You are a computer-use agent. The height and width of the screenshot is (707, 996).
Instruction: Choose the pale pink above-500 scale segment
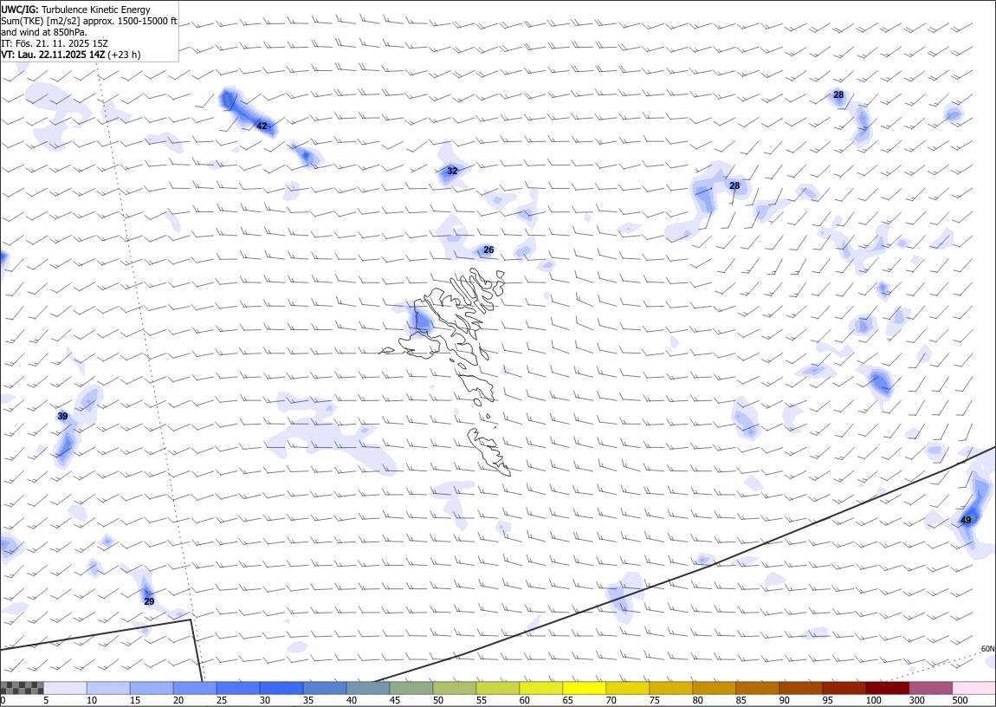(973, 688)
